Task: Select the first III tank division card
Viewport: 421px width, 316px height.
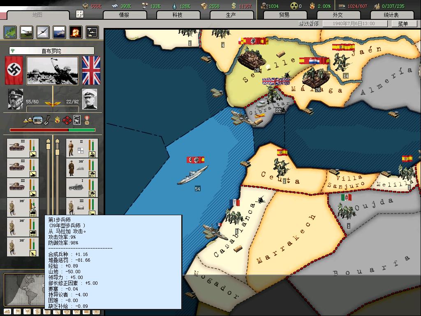Action: (x=23, y=148)
